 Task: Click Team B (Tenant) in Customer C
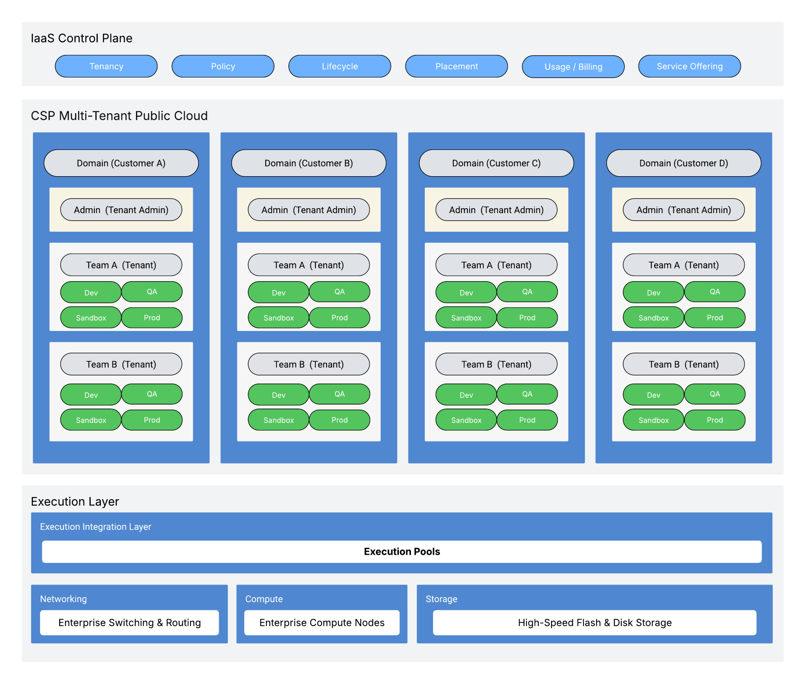pyautogui.click(x=497, y=364)
